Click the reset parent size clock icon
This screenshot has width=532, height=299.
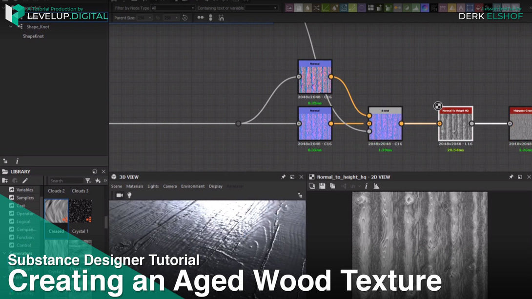tap(185, 18)
